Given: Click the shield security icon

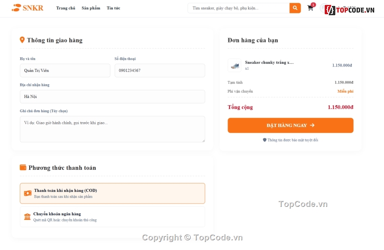Looking at the screenshot, I should point(264,140).
